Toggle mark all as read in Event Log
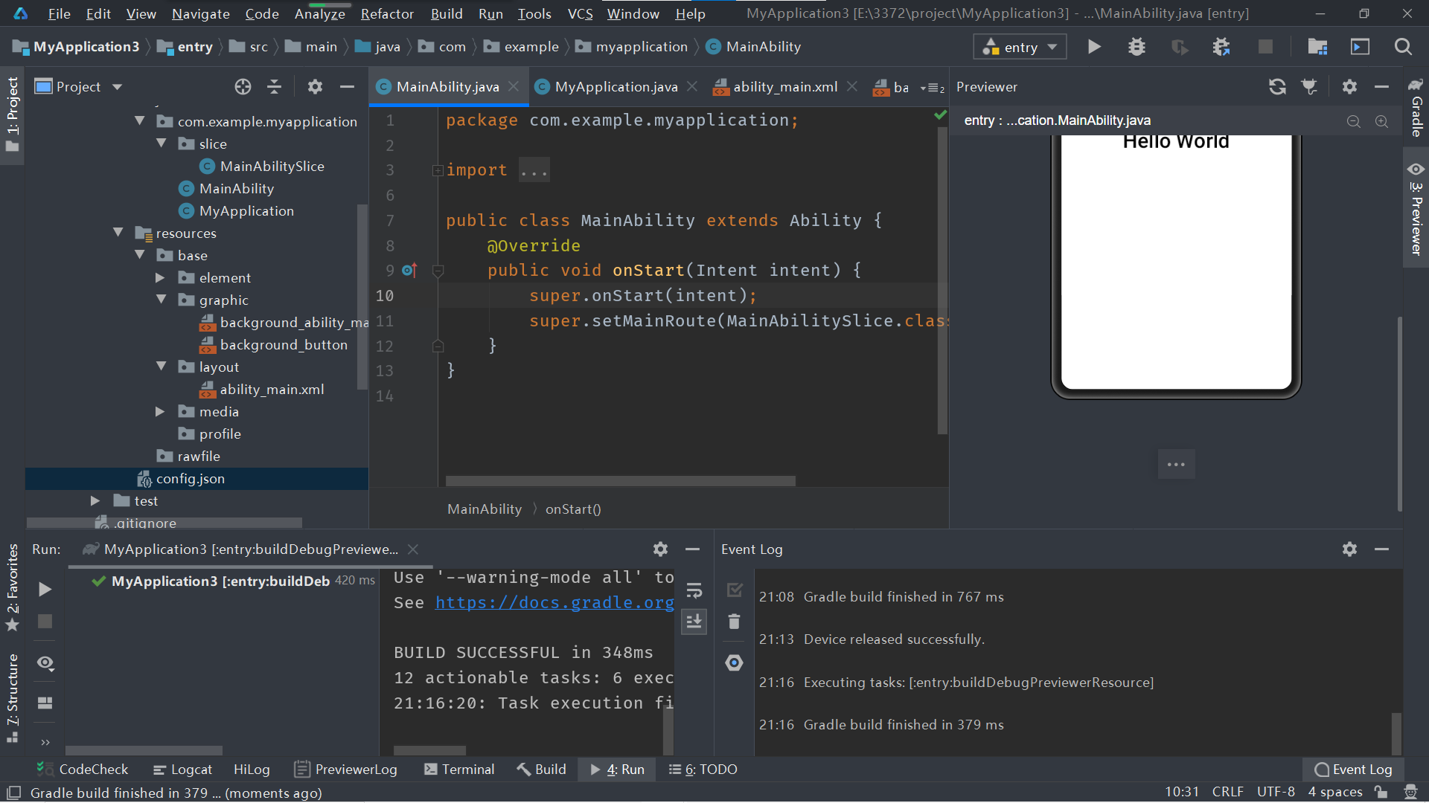Screen dimensions: 1429x803 point(735,590)
